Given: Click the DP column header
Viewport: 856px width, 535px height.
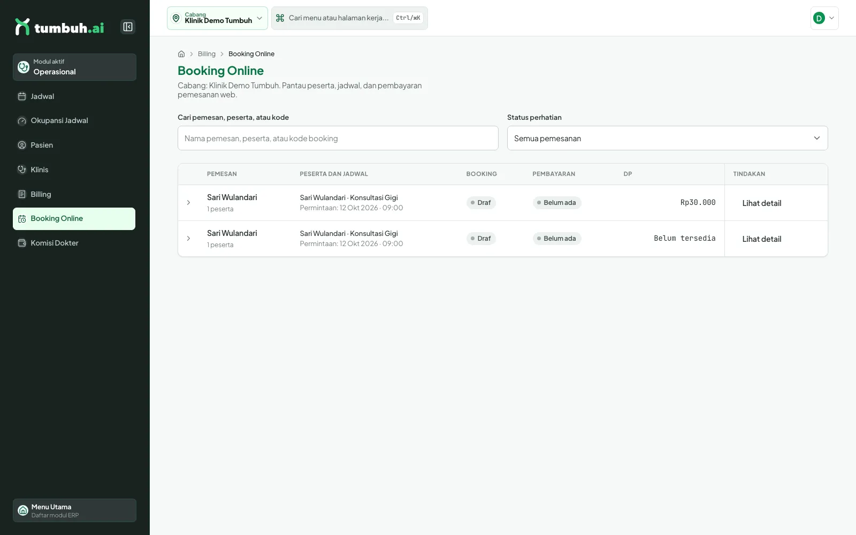Looking at the screenshot, I should pos(628,174).
